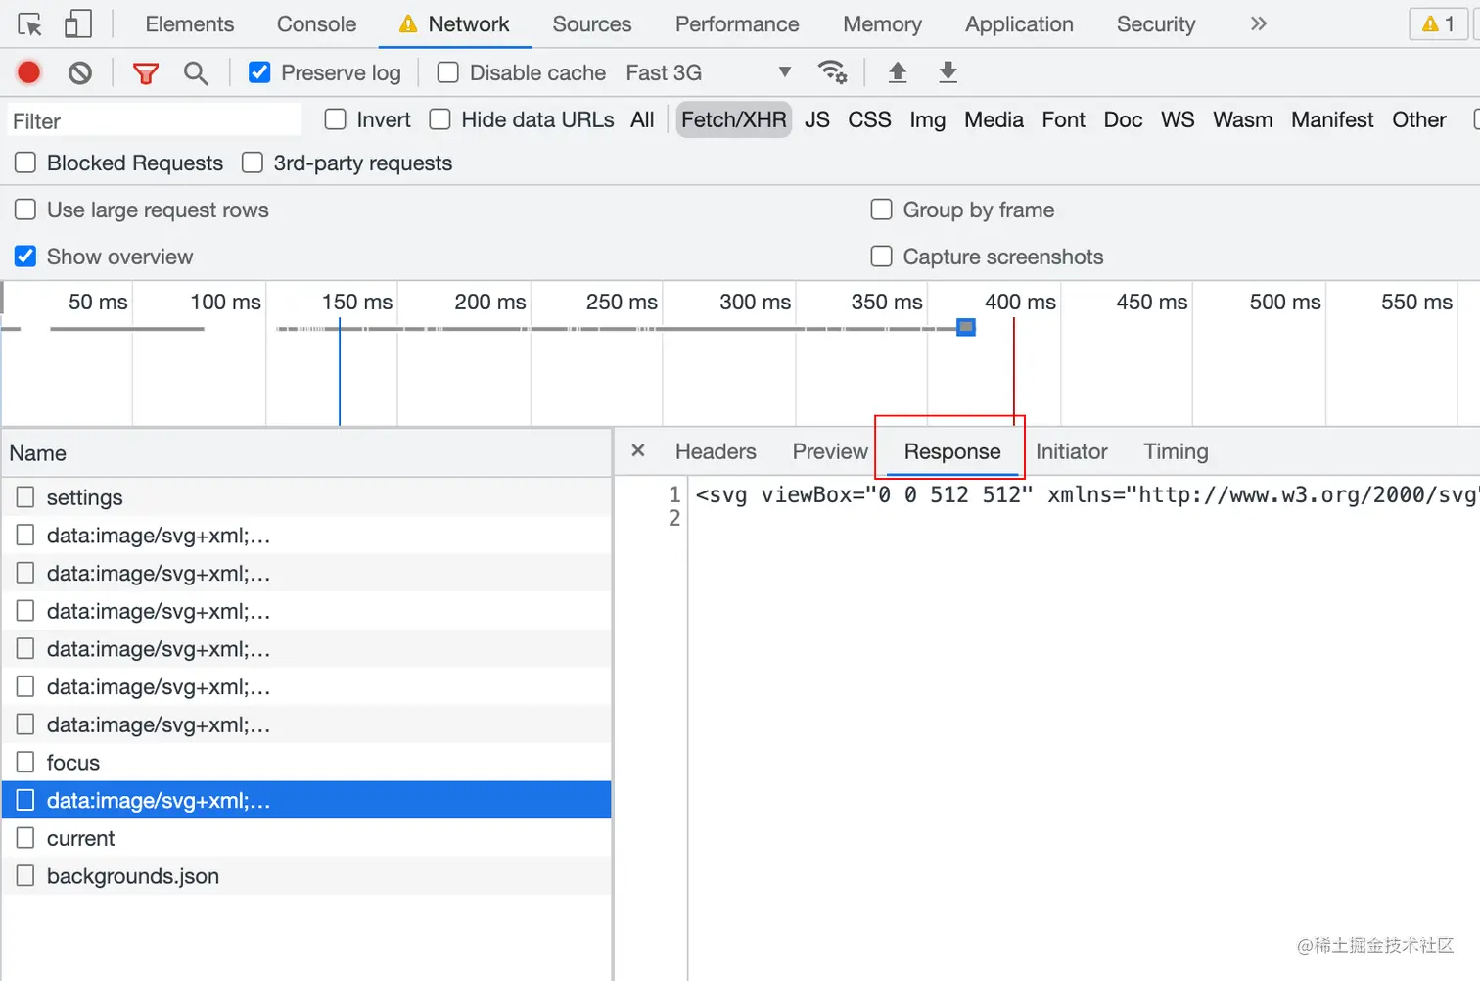The height and width of the screenshot is (981, 1480).
Task: Uncheck the Show overview checkbox
Action: (25, 257)
